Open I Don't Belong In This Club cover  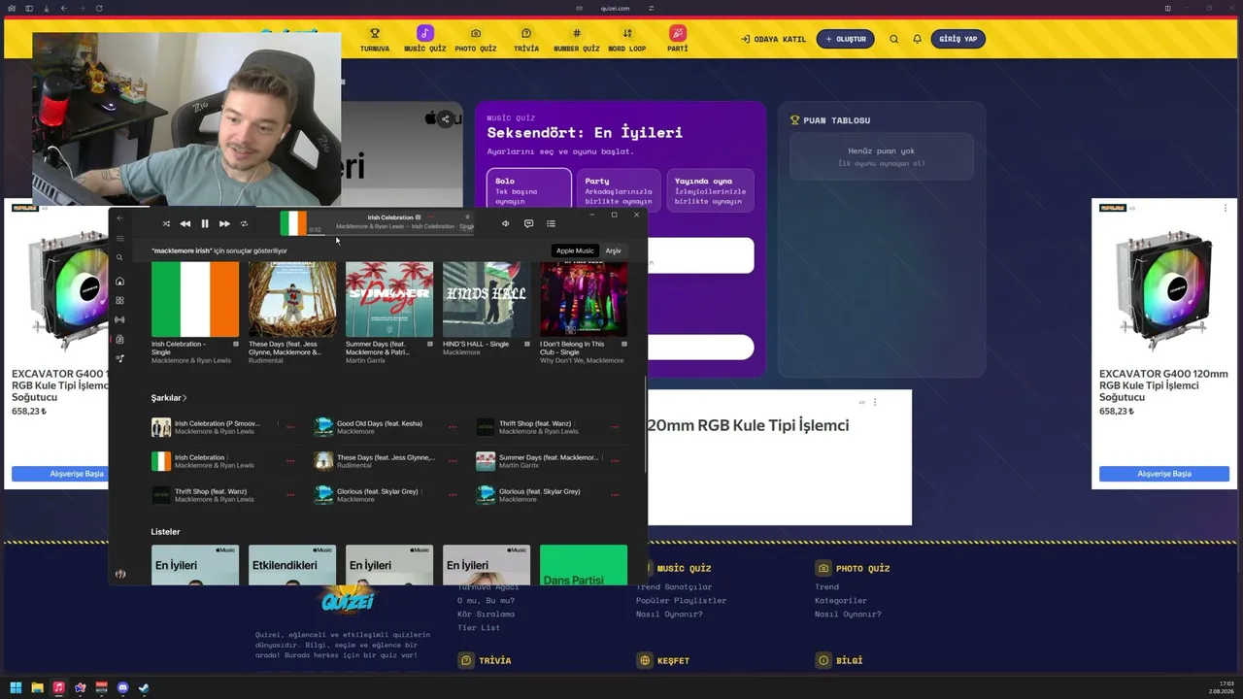click(x=584, y=298)
